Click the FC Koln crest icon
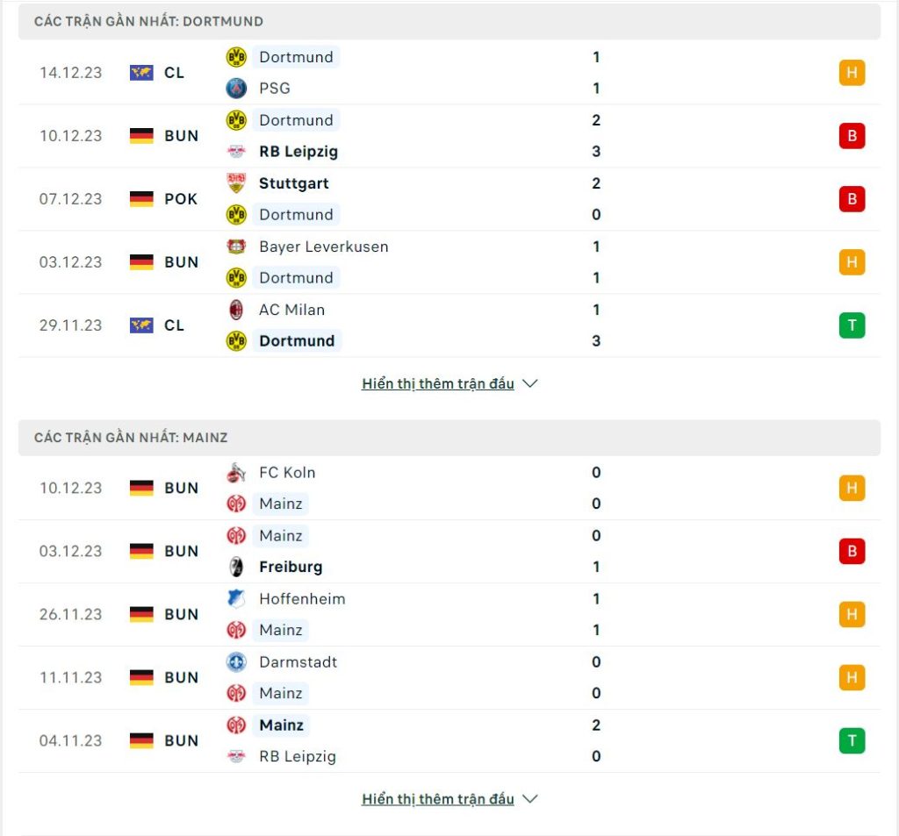The image size is (899, 836). pos(236,473)
